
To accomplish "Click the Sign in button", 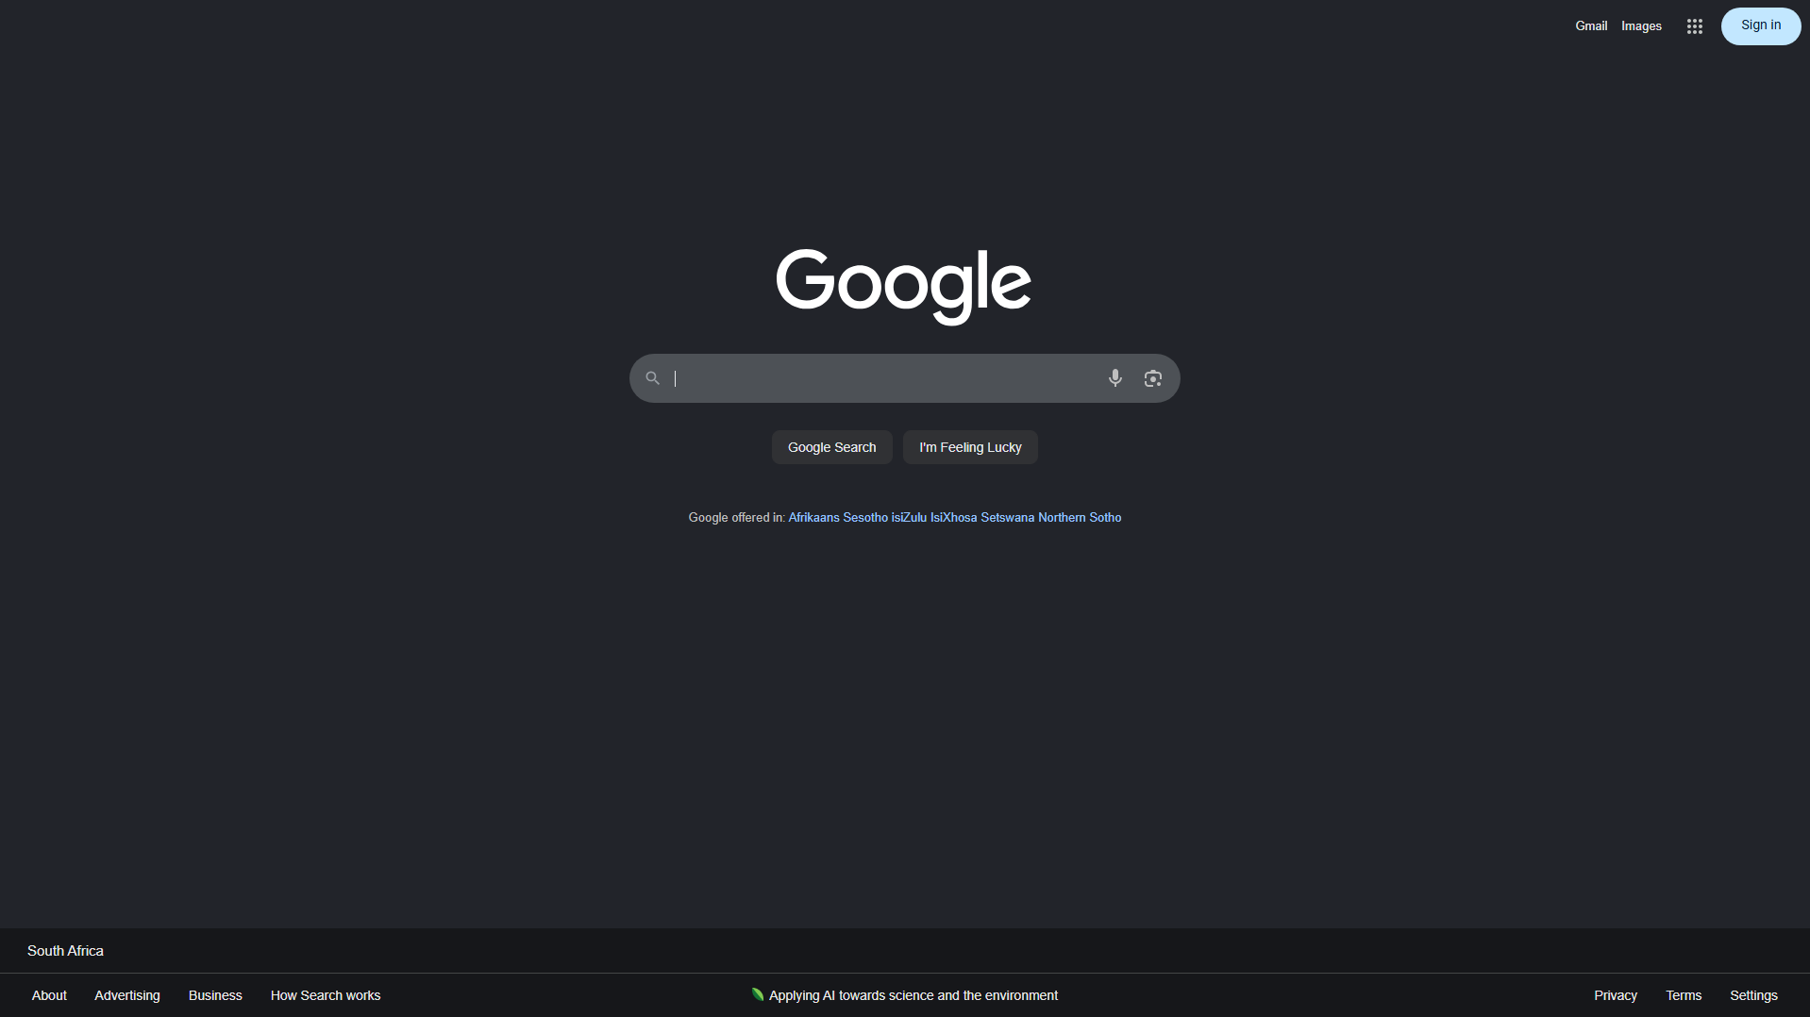I will [1760, 25].
